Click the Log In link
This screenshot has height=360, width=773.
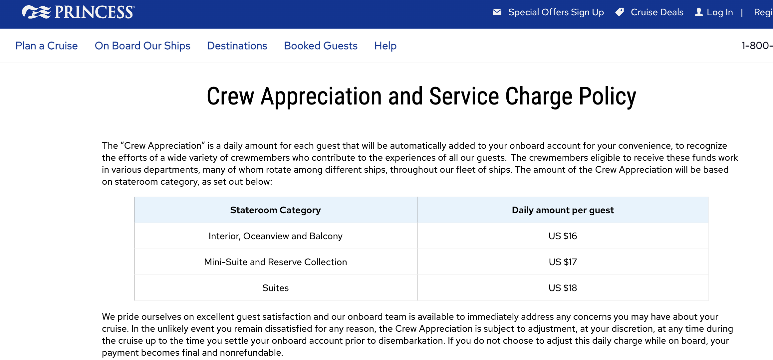point(720,12)
